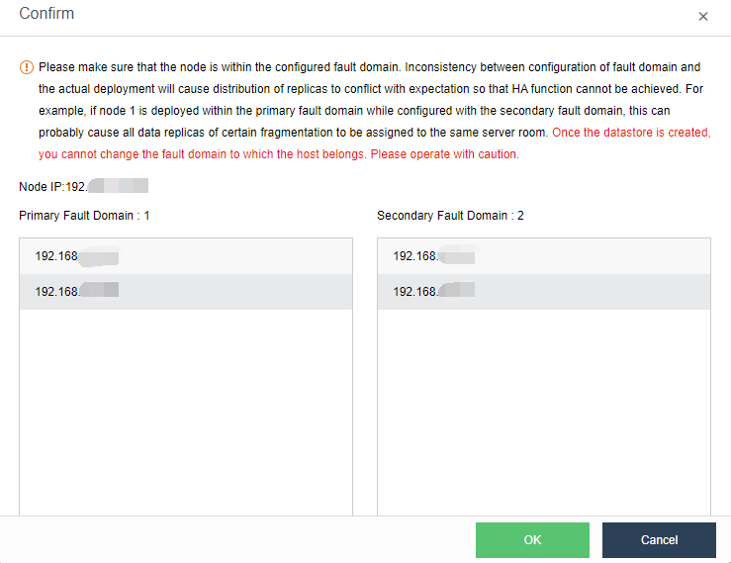The width and height of the screenshot is (731, 563).
Task: Close the Confirm dialog with the X icon
Action: [703, 17]
